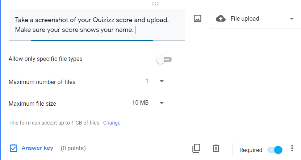The image size is (301, 160).
Task: Expand the File upload question type arrow
Action: [292, 19]
